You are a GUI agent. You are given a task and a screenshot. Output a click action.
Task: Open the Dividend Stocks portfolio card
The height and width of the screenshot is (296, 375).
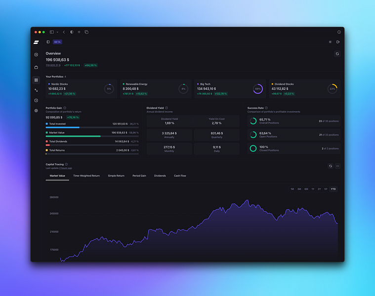304,89
